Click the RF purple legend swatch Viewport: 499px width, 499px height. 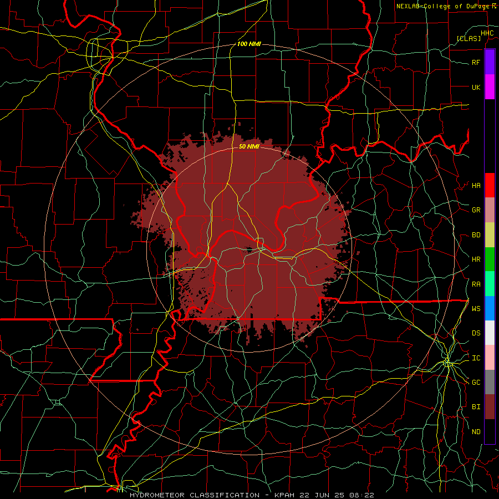click(x=490, y=62)
